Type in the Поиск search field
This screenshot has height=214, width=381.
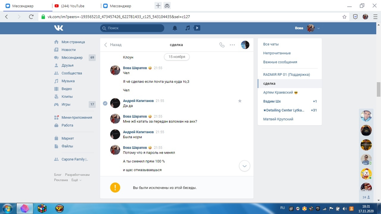pos(134,28)
